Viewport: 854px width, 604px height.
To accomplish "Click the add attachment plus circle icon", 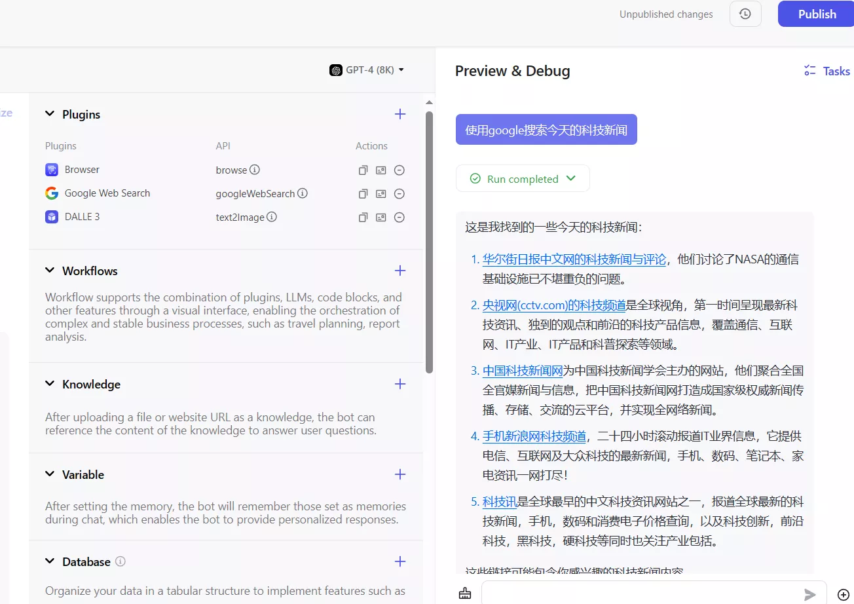I will [843, 594].
